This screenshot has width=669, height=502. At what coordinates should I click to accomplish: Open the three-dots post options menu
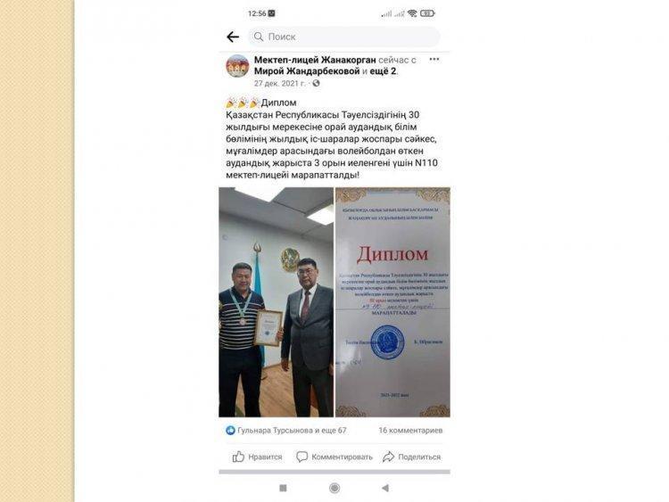[434, 59]
